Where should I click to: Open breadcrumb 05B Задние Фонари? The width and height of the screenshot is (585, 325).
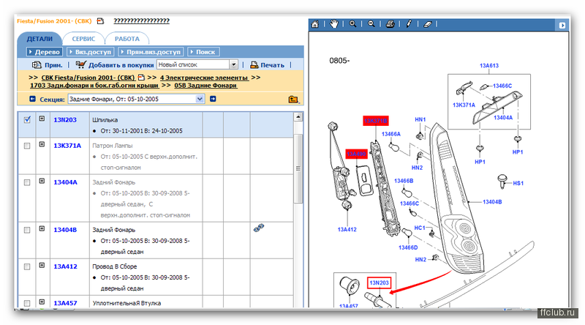(205, 86)
